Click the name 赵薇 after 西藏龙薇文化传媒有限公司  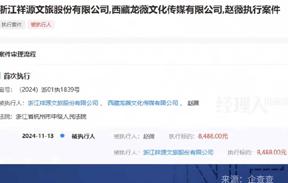click(193, 103)
